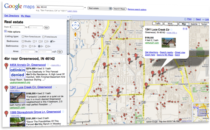This screenshot has width=210, height=130.
Task: Select map pin J on the map
Action: coord(140,64)
